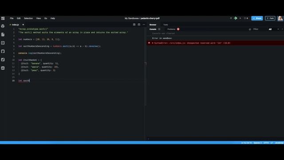The image size is (284, 160).
Task: Select the Problems tab
Action: (171, 29)
